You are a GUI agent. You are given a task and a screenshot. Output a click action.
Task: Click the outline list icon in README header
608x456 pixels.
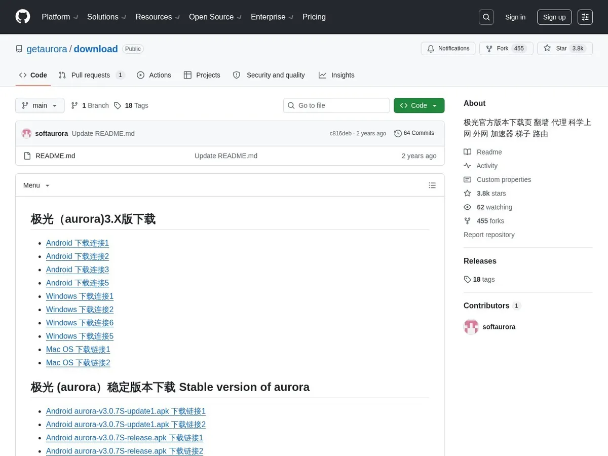point(432,185)
